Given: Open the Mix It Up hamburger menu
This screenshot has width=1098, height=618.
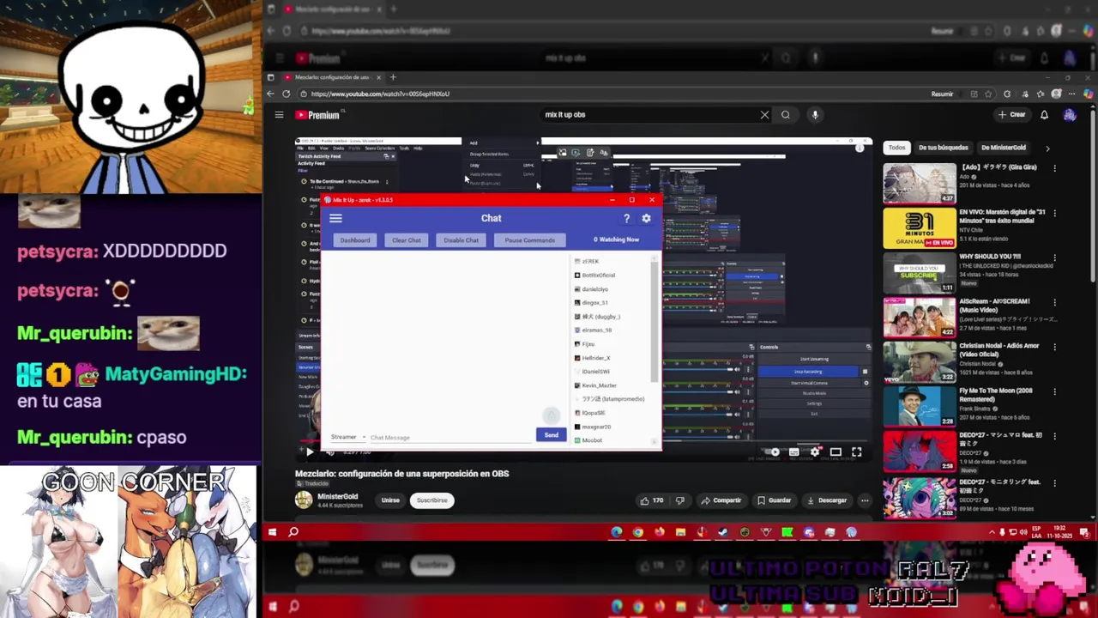Looking at the screenshot, I should pos(335,218).
